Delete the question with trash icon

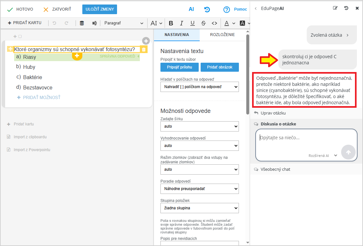click(144, 49)
